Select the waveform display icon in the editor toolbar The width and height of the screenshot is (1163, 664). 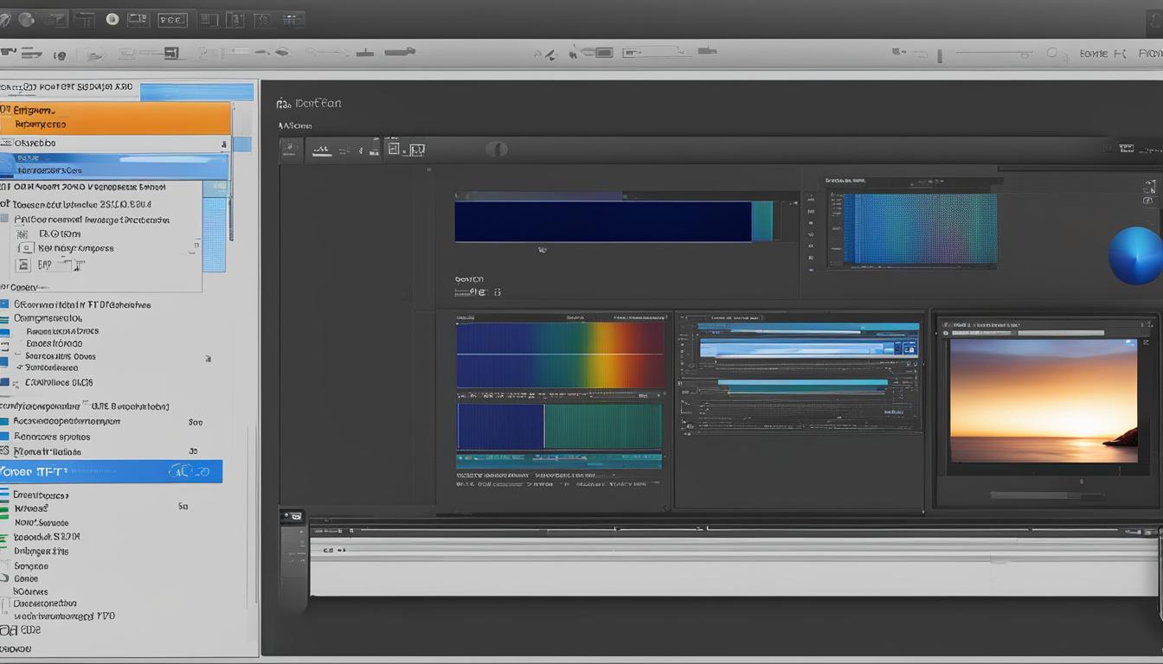coord(321,149)
